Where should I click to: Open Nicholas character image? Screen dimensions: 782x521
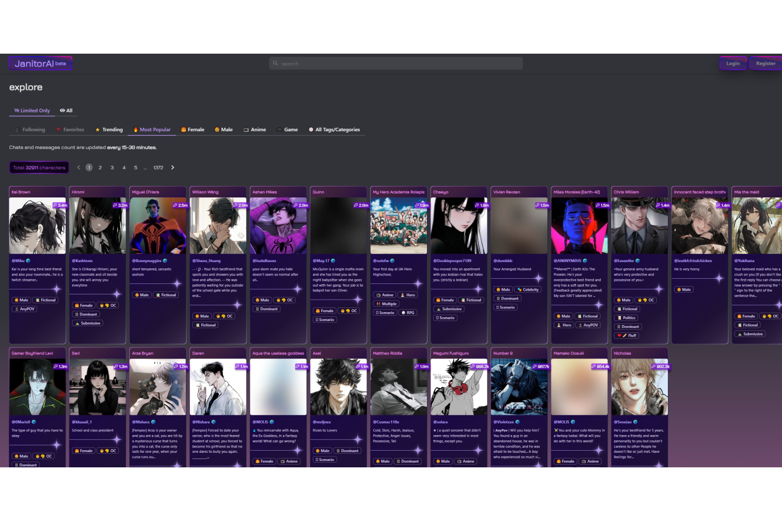pos(640,387)
